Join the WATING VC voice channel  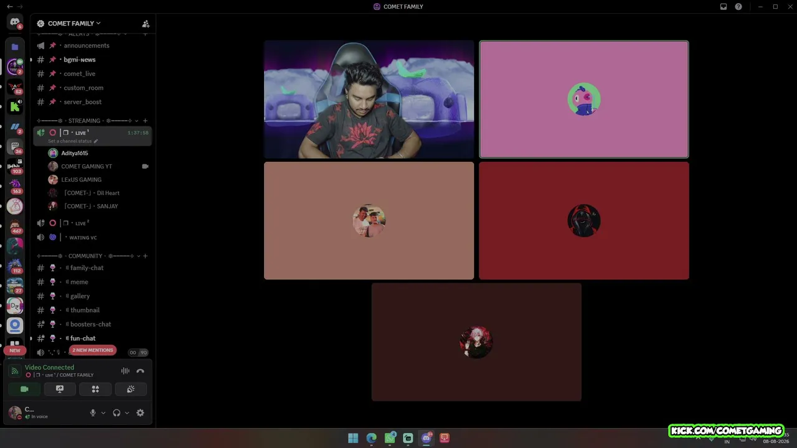pos(92,237)
